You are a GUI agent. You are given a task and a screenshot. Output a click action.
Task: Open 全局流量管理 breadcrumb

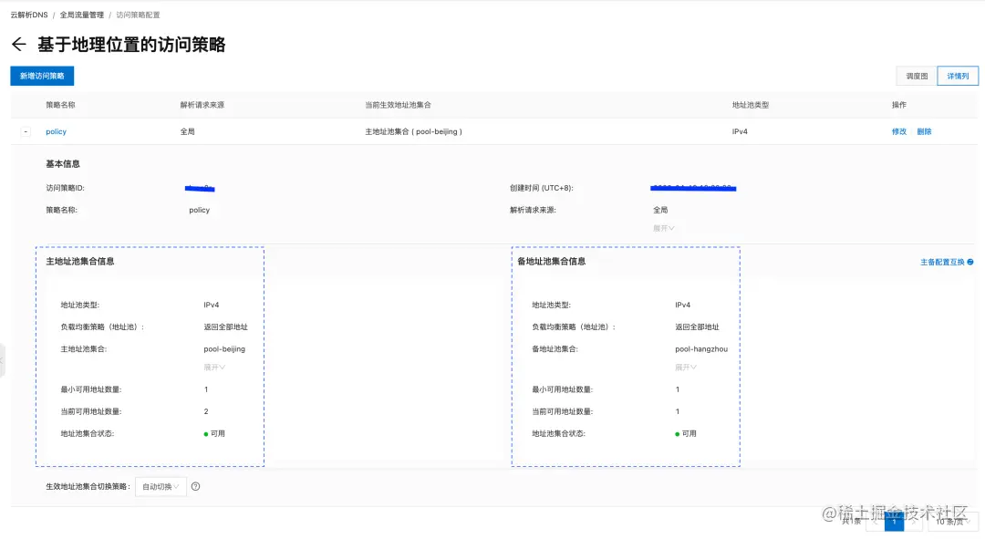tap(82, 16)
